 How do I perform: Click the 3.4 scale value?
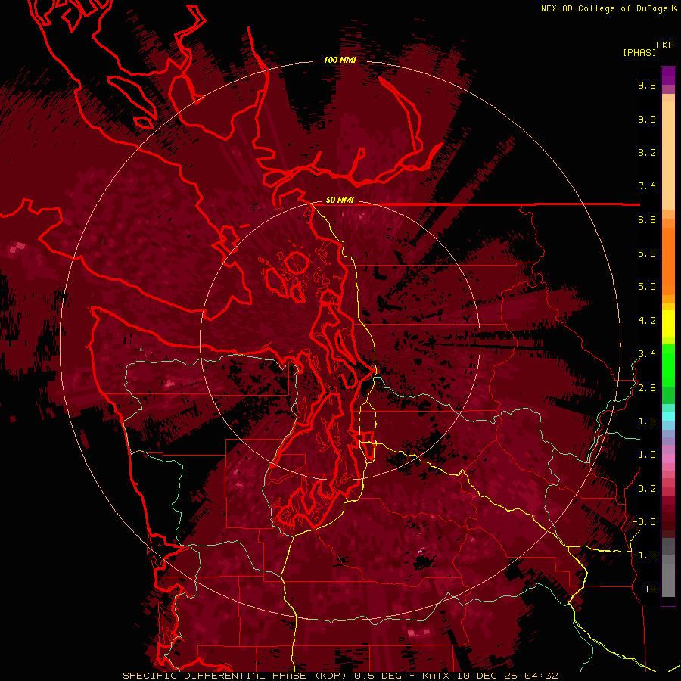click(x=647, y=354)
